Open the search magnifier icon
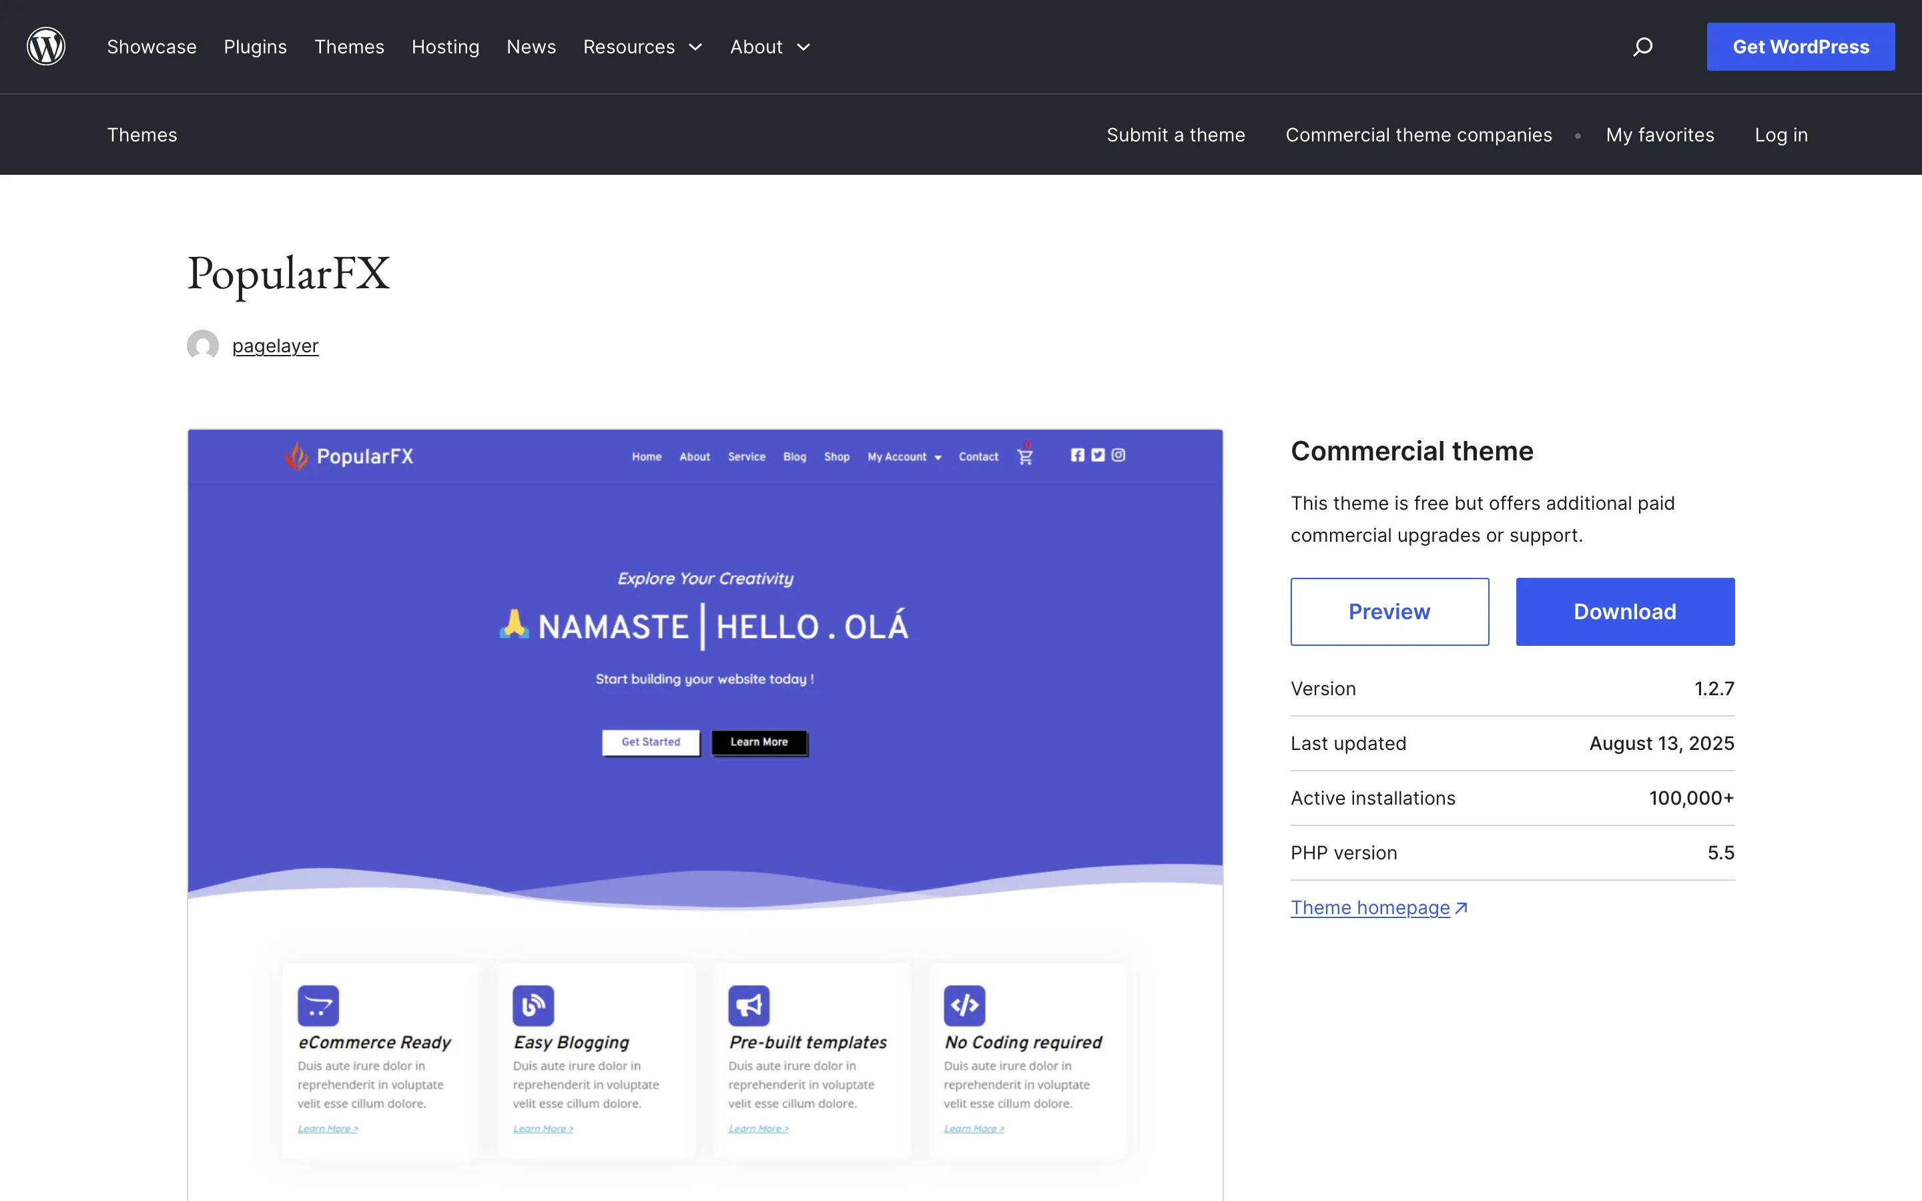This screenshot has width=1922, height=1201. [1642, 47]
